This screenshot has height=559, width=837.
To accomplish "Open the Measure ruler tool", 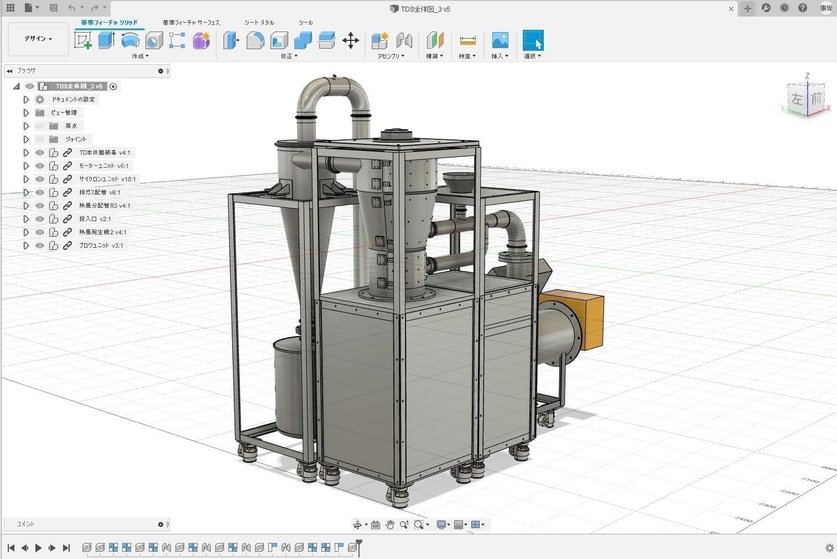I will (x=467, y=40).
